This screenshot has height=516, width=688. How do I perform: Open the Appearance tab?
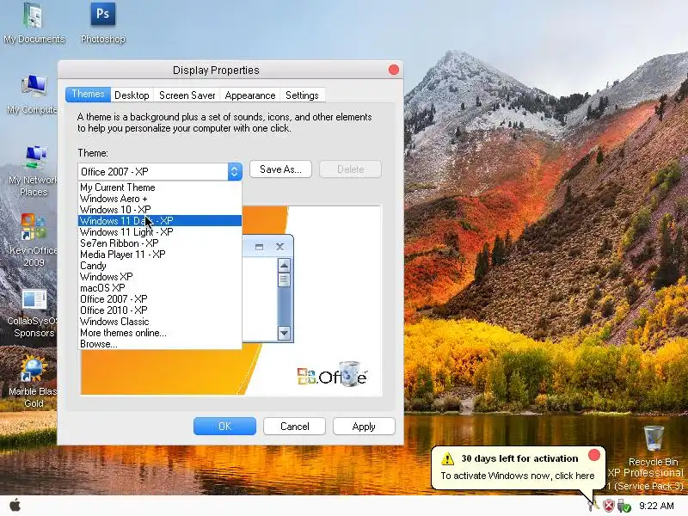click(x=250, y=95)
